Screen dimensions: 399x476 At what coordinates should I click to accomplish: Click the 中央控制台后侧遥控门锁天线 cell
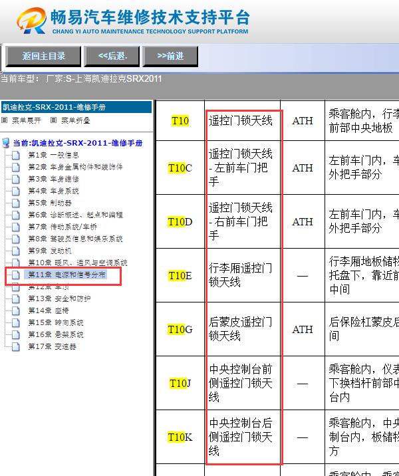tap(243, 437)
